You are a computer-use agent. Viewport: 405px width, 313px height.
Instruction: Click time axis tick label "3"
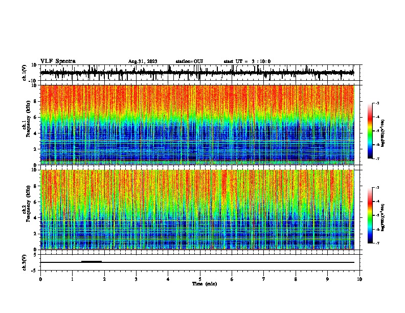136,279
